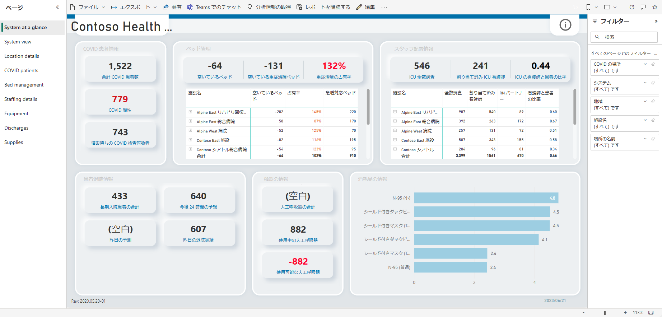Select the Supplies page
Image resolution: width=662 pixels, height=317 pixels.
click(x=32, y=142)
